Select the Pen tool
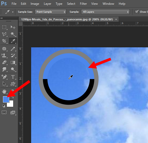The width and height of the screenshot is (148, 143). [x=4, y=77]
